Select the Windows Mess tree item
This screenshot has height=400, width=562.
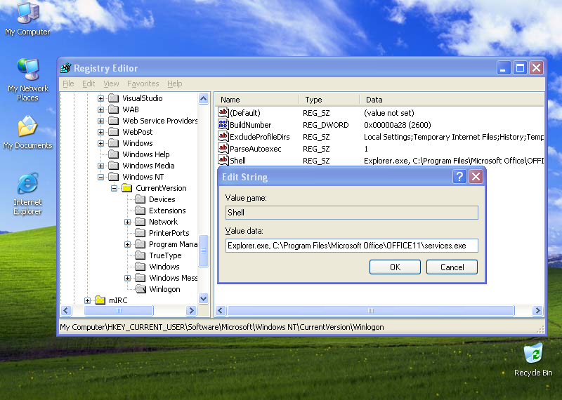coord(173,278)
